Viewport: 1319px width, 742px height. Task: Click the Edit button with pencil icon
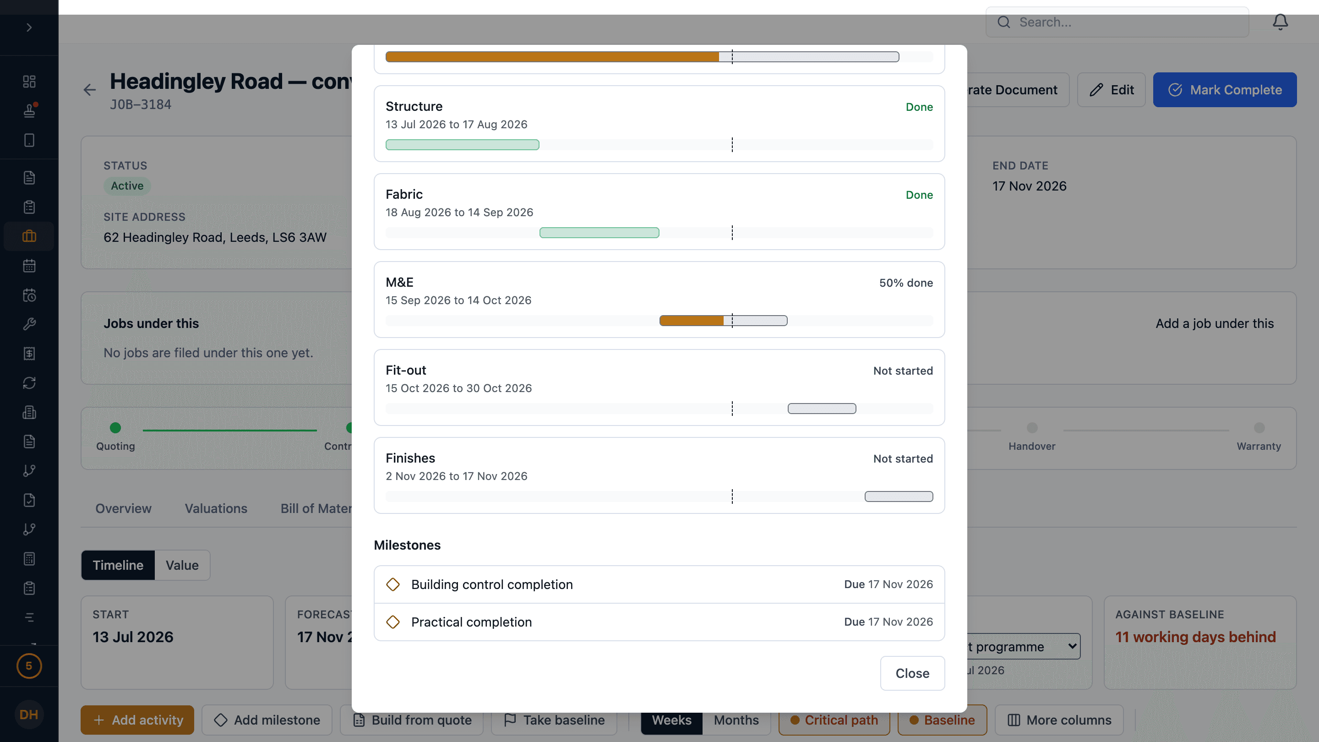(x=1111, y=90)
